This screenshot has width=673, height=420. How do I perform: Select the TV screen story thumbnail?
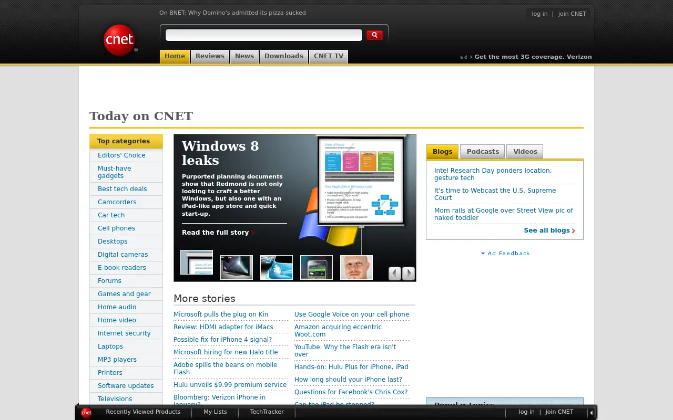pos(237,267)
